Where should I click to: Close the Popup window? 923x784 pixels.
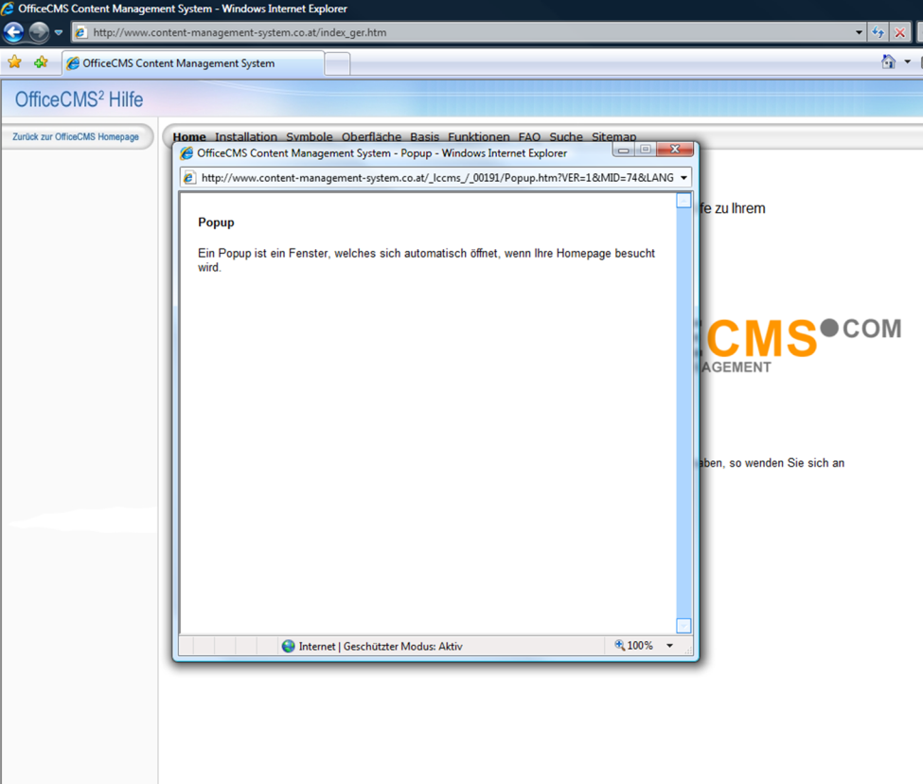pyautogui.click(x=675, y=150)
